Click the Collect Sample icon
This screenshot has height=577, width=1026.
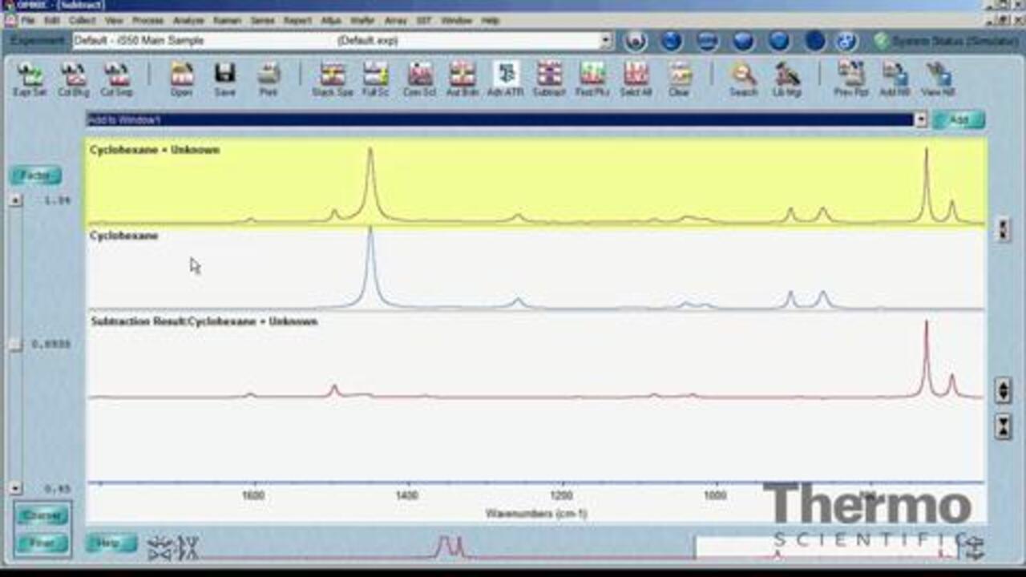click(117, 79)
